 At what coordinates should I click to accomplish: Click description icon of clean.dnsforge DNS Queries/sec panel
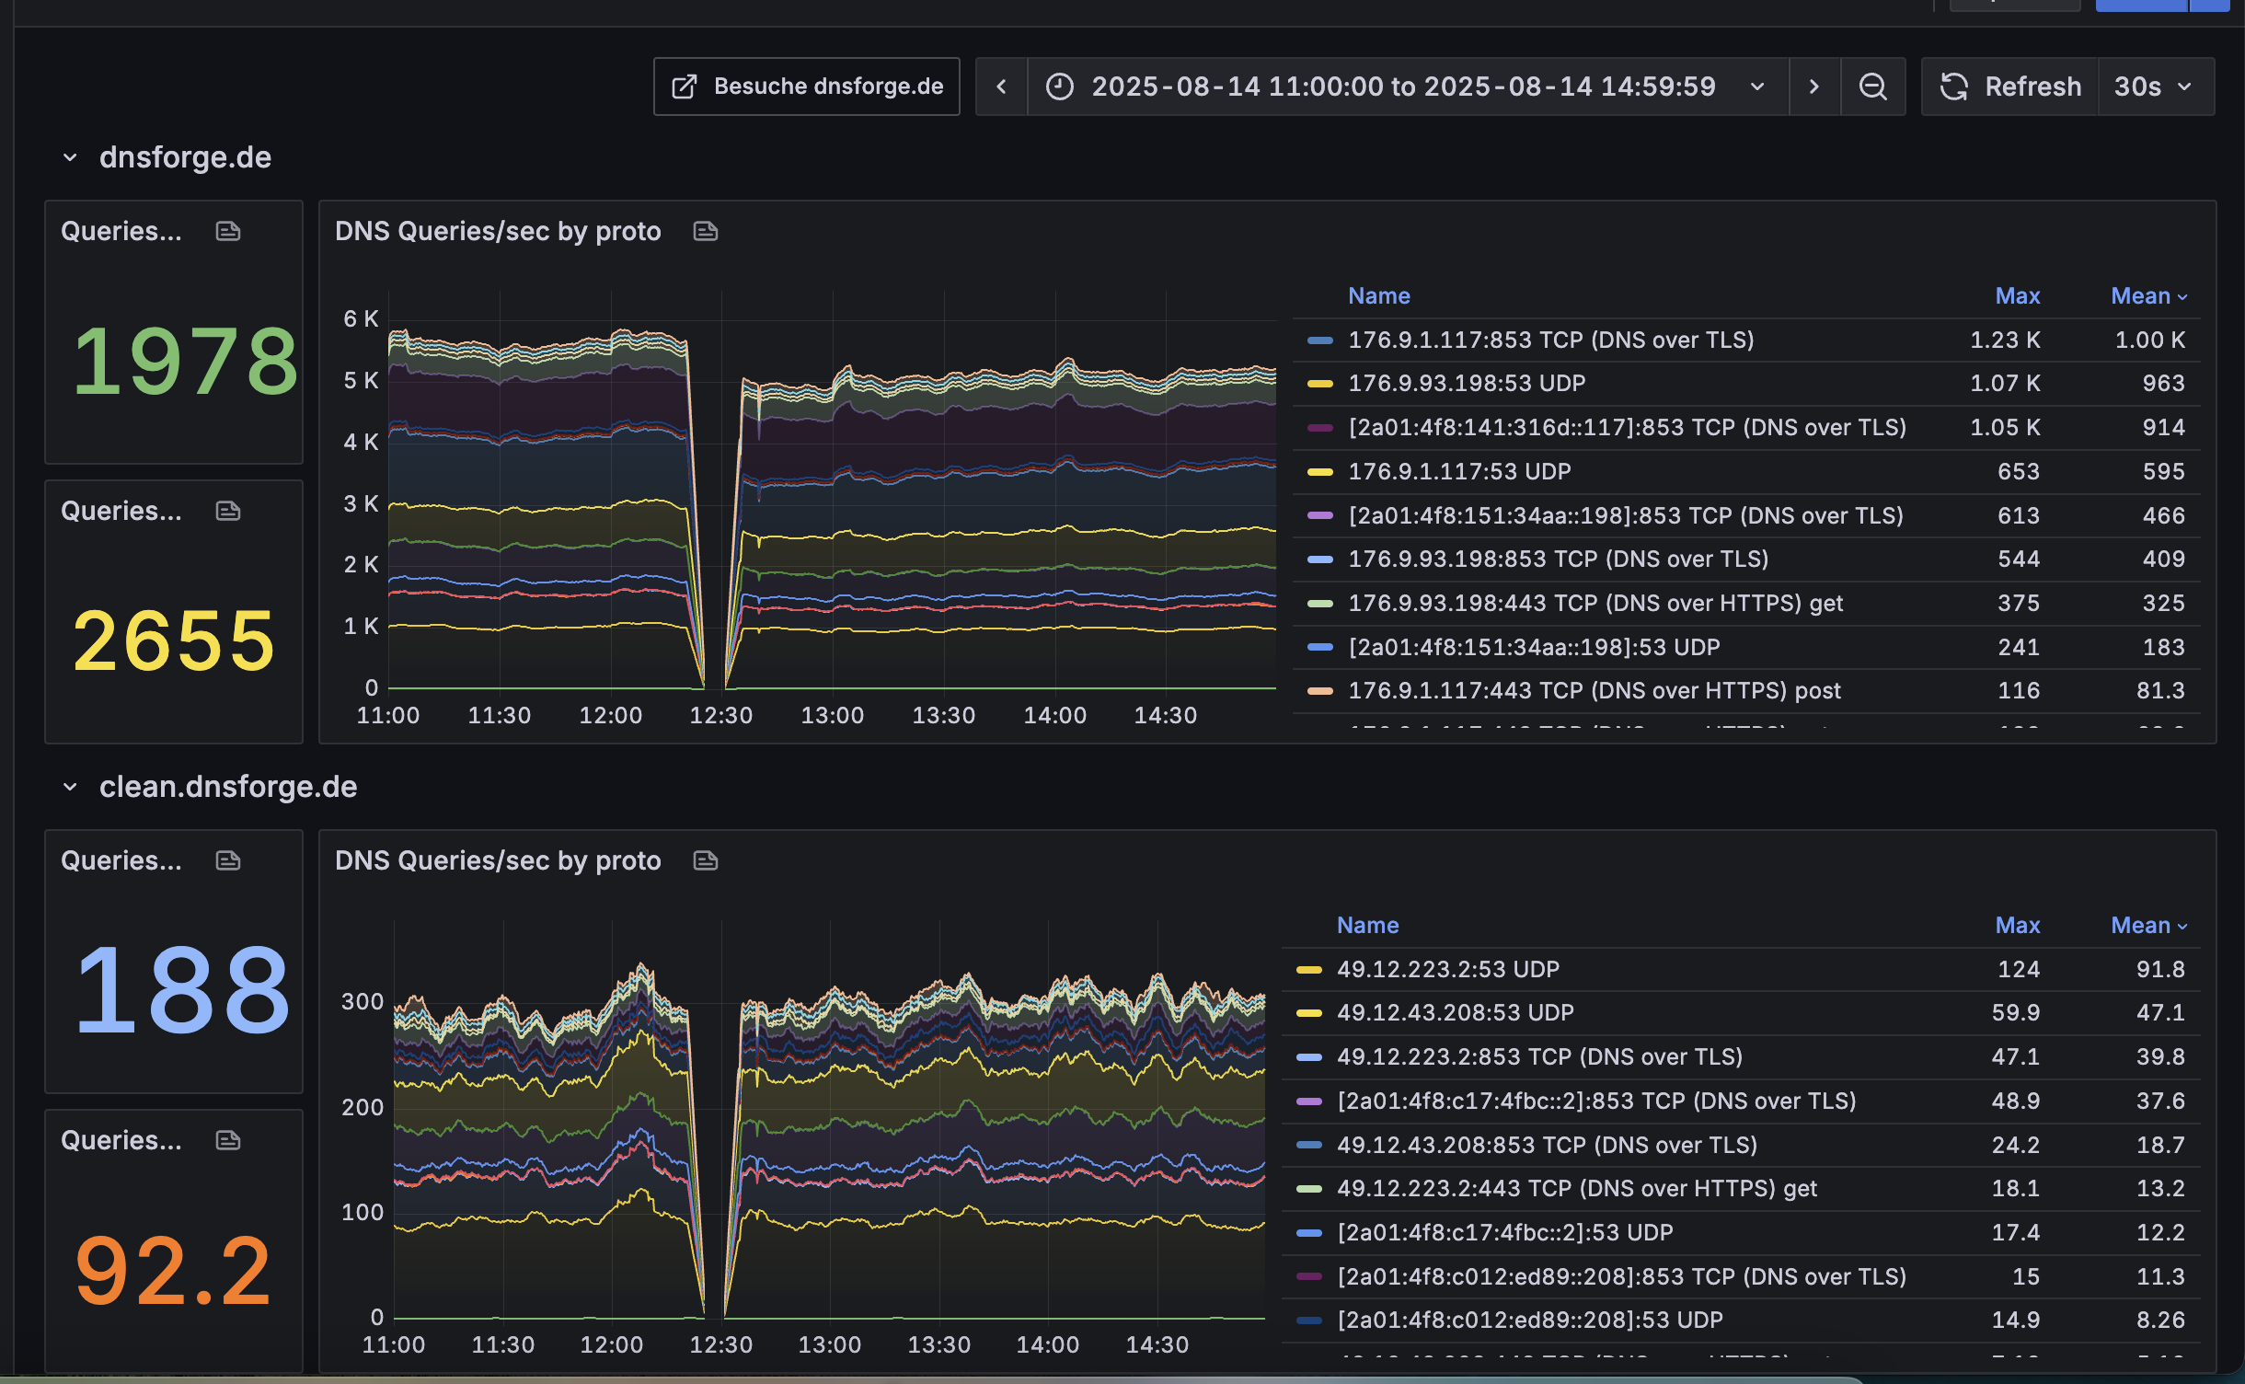(x=705, y=860)
